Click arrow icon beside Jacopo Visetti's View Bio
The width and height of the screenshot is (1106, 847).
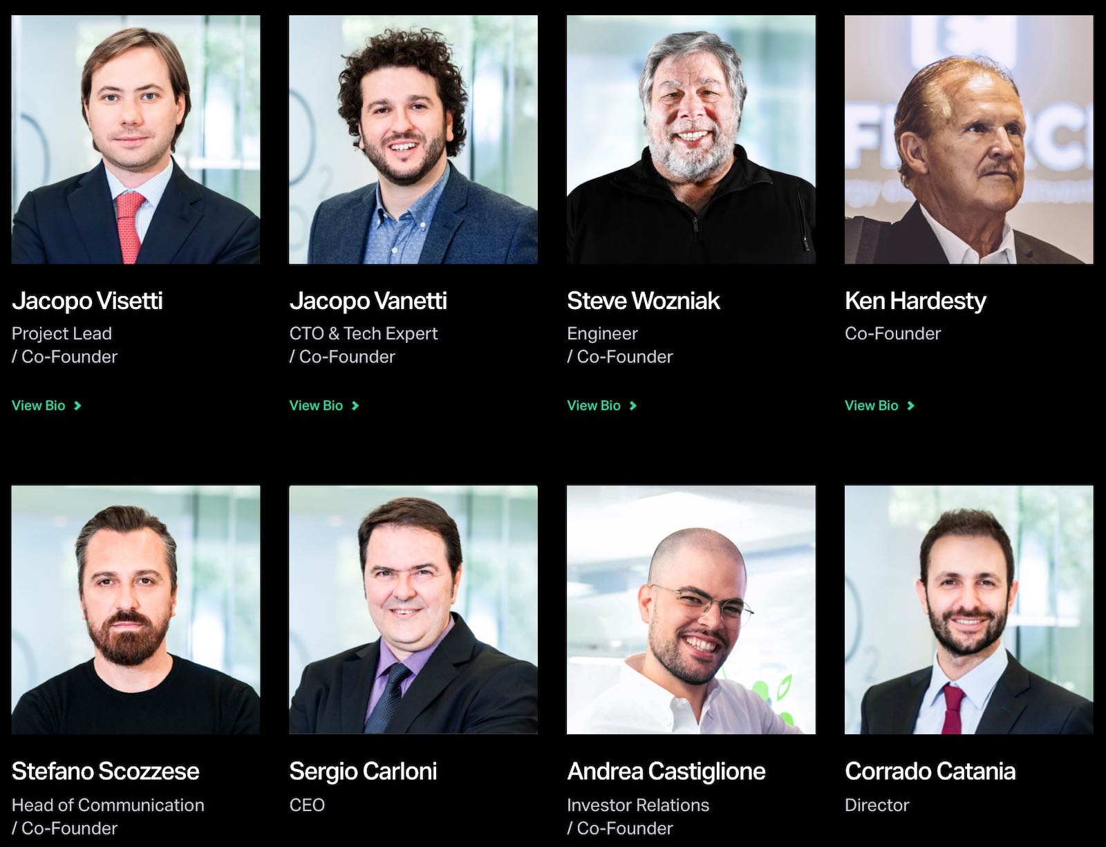pyautogui.click(x=77, y=406)
